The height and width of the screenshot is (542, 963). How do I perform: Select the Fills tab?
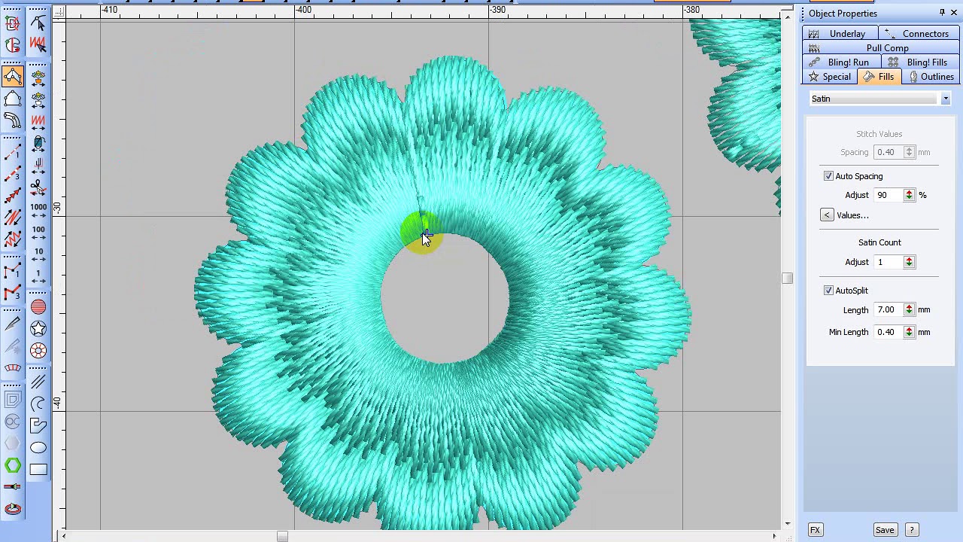click(879, 77)
